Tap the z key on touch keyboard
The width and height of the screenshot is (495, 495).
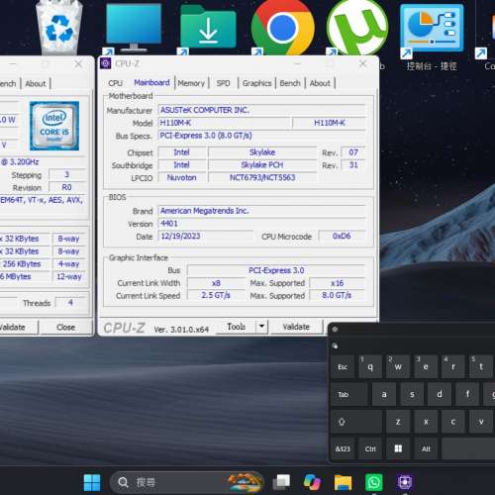(x=398, y=422)
